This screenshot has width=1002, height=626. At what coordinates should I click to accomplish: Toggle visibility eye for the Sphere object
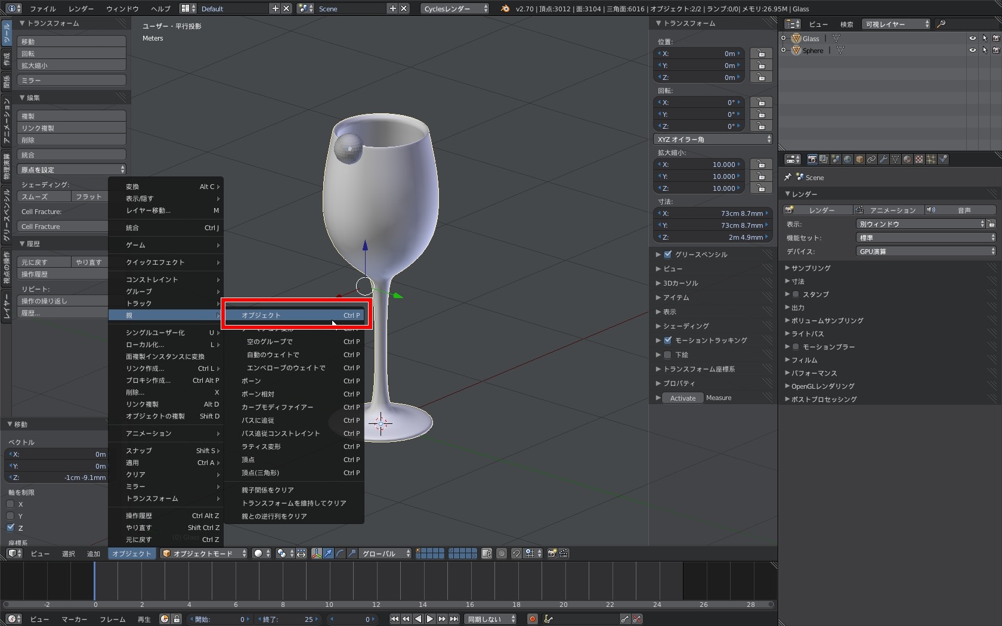click(x=973, y=50)
